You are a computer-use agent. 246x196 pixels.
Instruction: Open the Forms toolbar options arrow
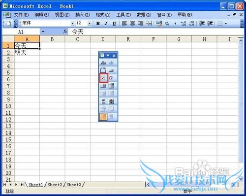pyautogui.click(x=108, y=56)
